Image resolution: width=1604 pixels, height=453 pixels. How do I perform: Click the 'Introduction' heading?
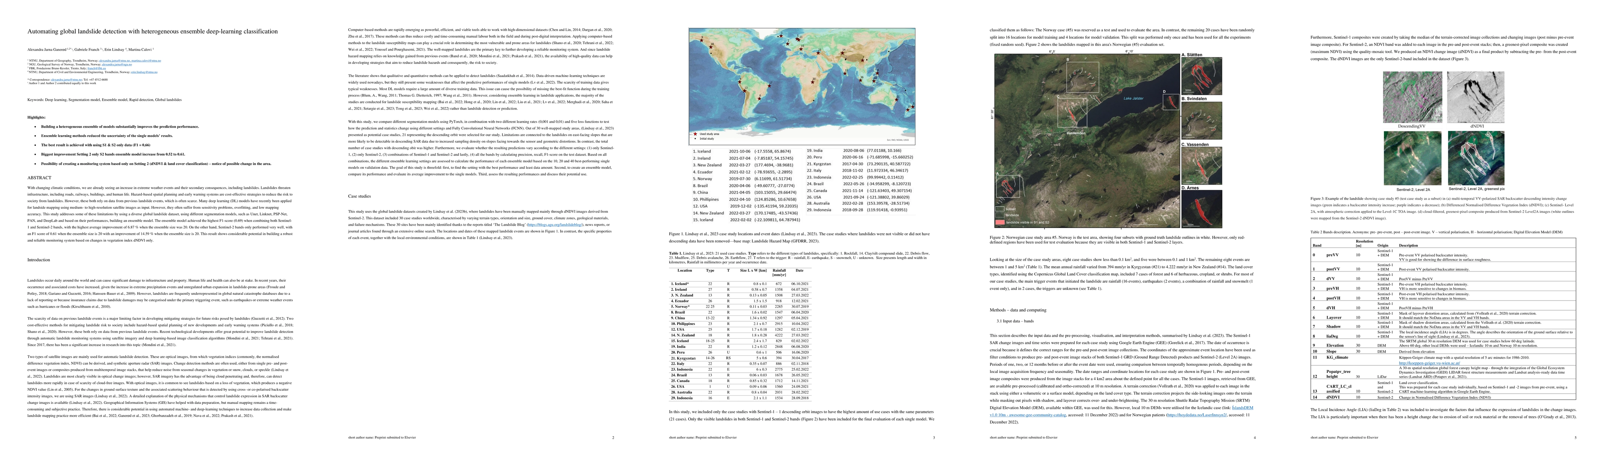(39, 260)
